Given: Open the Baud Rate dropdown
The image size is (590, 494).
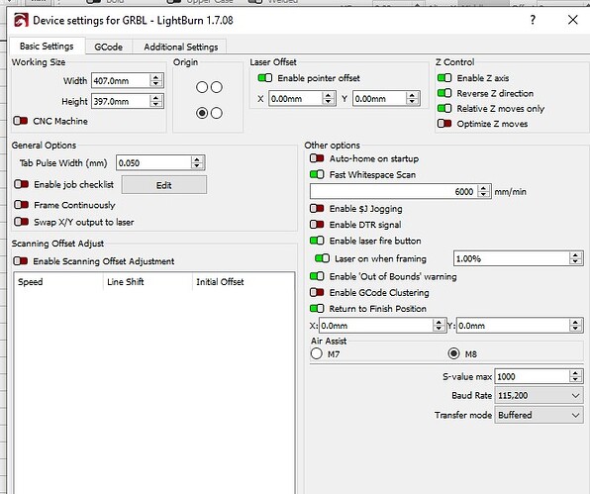Looking at the screenshot, I should 539,395.
